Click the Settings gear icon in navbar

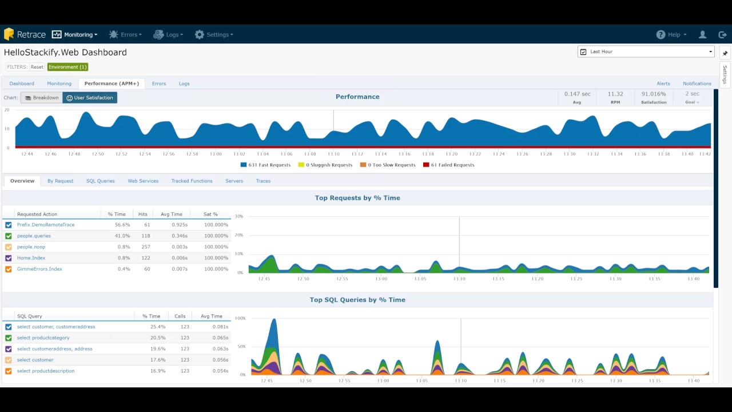pos(199,34)
